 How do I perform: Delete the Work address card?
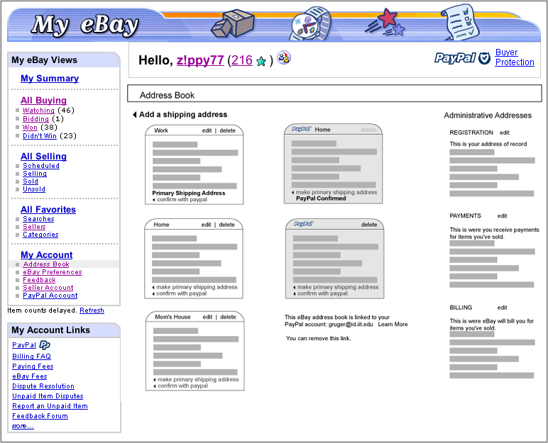(228, 130)
